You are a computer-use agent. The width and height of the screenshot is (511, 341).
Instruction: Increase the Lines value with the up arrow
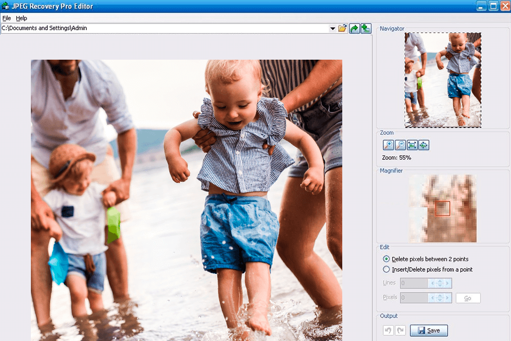440,281
